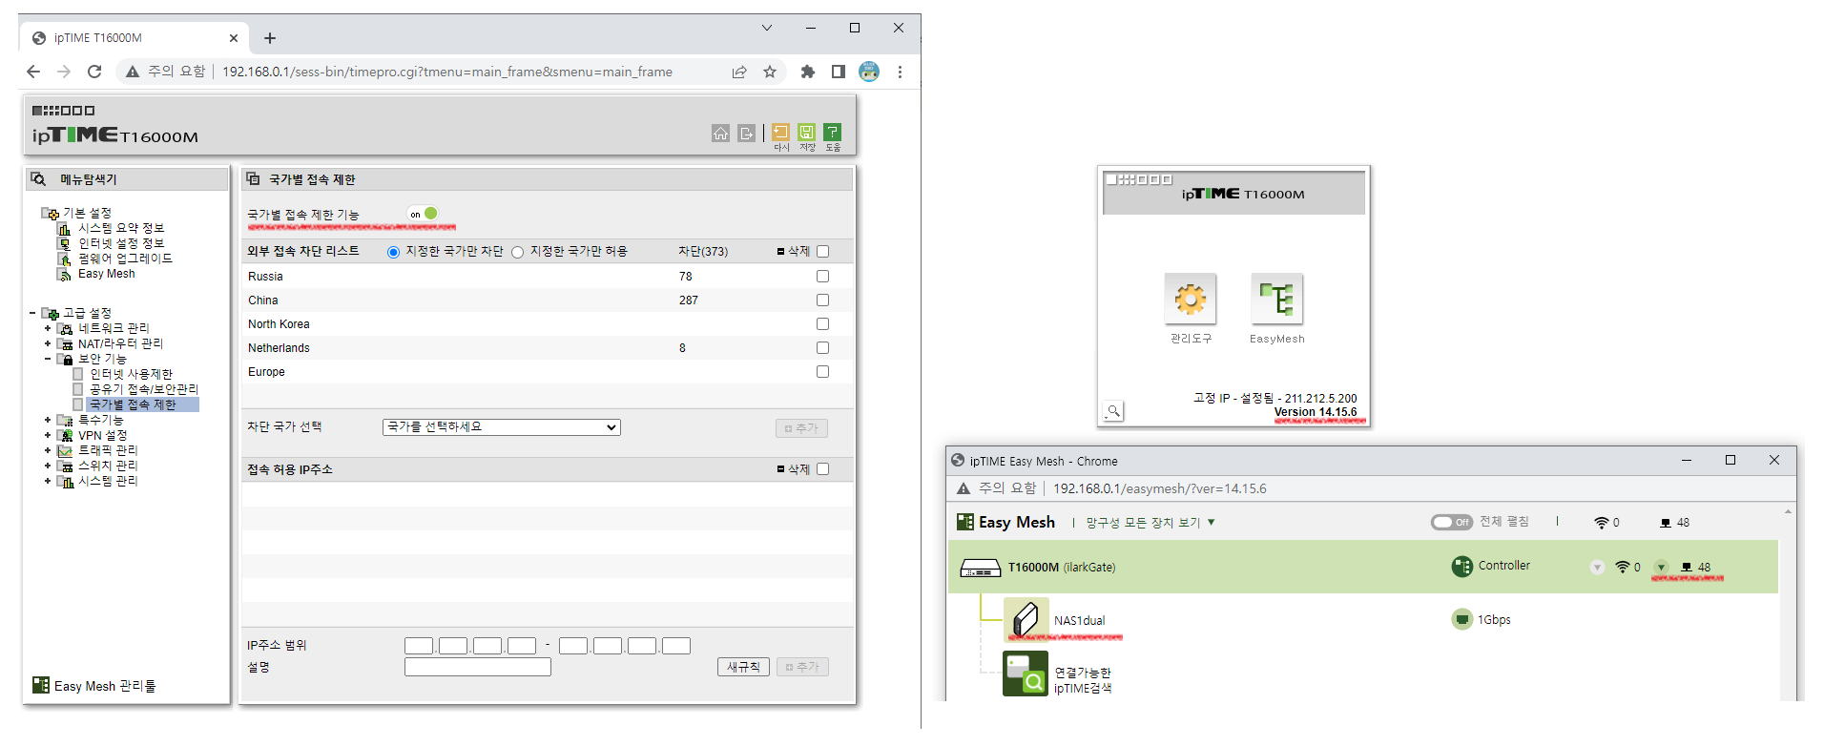1824x746 pixels.
Task: Click 추가 button beside 새규칙
Action: pos(802,667)
